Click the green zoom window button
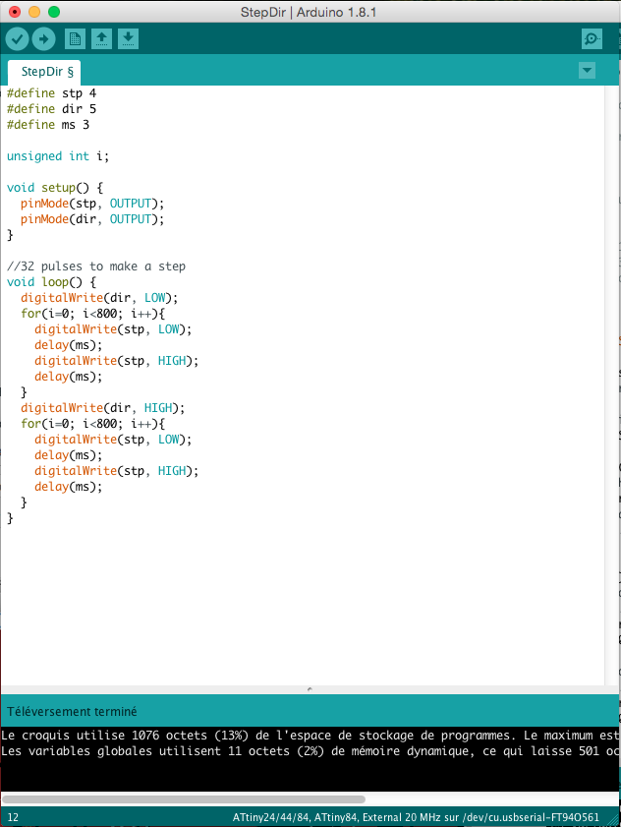This screenshot has width=621, height=827. [54, 12]
